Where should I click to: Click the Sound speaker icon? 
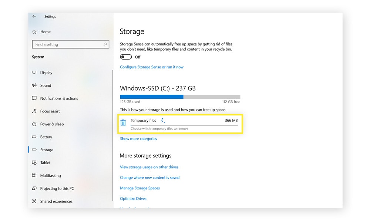click(34, 85)
